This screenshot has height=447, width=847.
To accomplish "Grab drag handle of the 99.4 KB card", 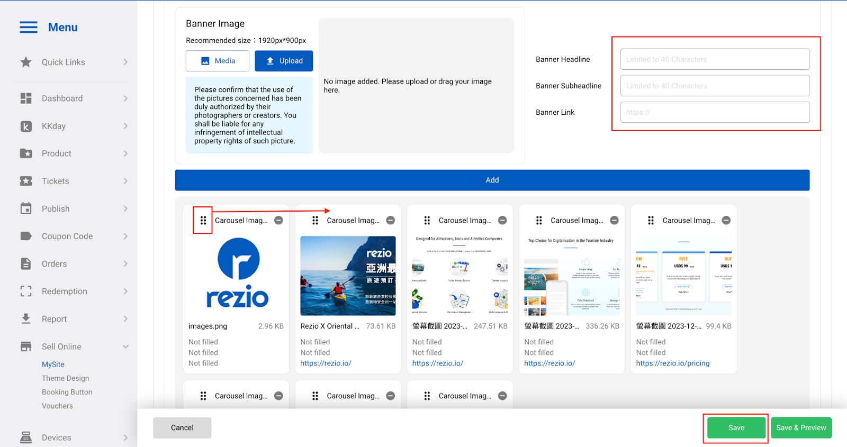I will 651,220.
